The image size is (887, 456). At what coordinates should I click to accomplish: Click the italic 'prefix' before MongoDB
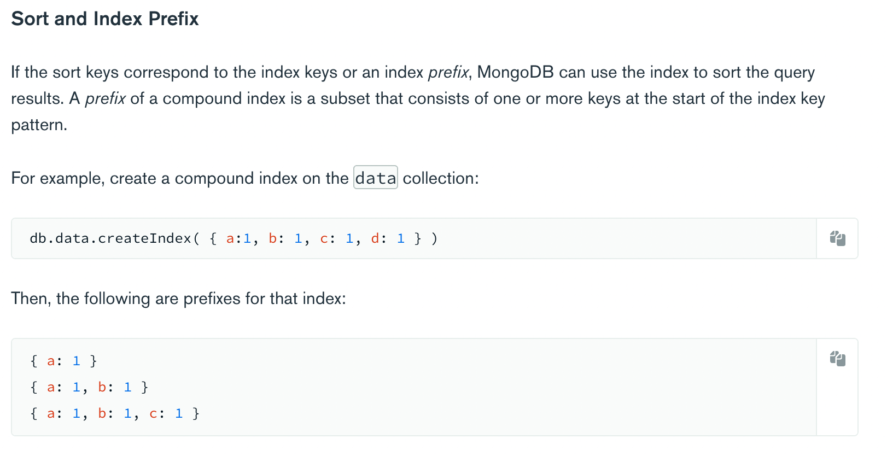click(448, 72)
